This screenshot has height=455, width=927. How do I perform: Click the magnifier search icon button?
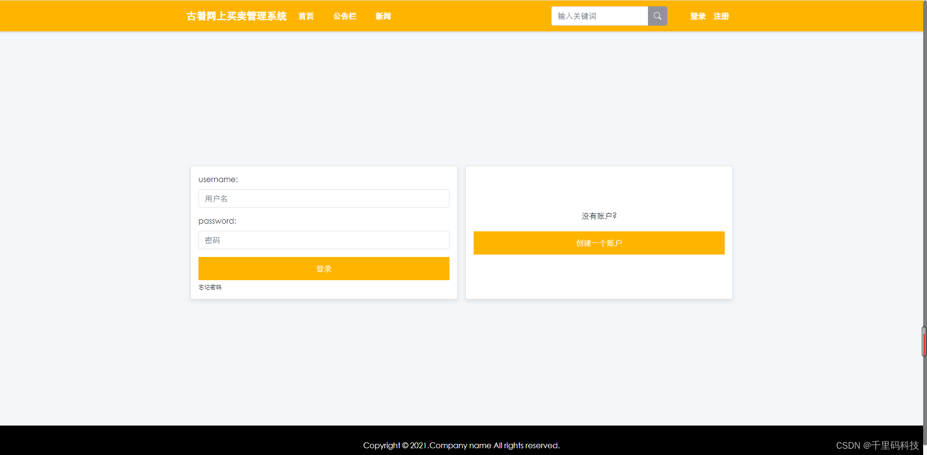pyautogui.click(x=657, y=16)
